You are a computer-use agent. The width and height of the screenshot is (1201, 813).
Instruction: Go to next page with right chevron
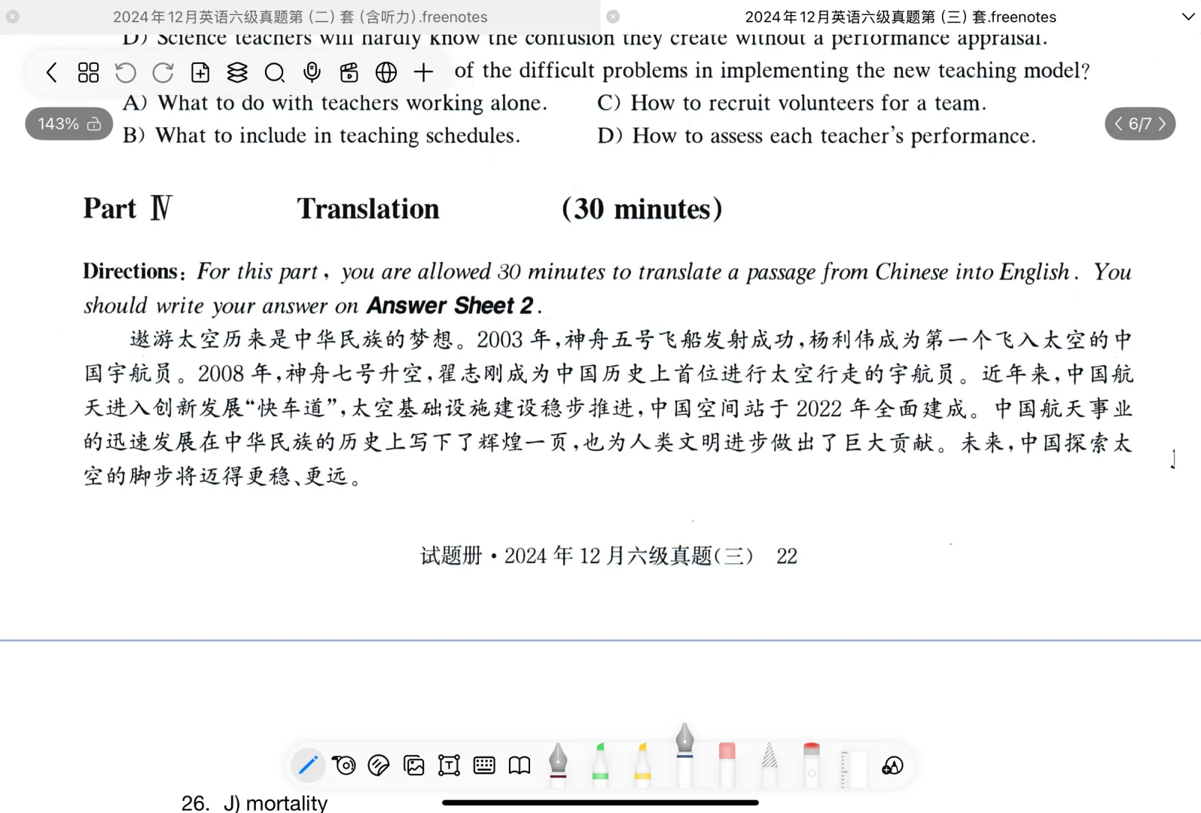(1163, 123)
